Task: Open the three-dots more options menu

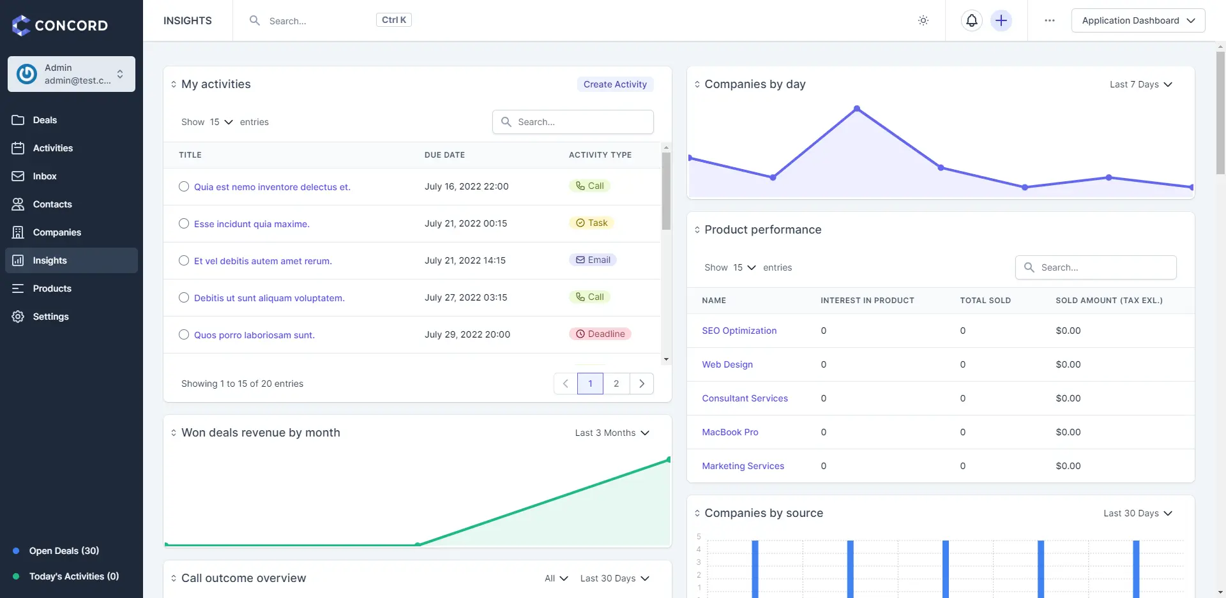Action: pyautogui.click(x=1049, y=20)
